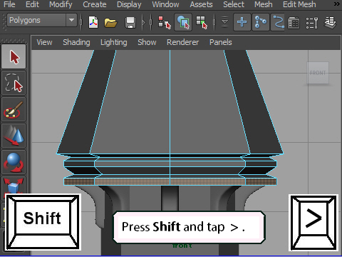This screenshot has width=342, height=257.
Task: Toggle snap to grids
Action: [242, 22]
